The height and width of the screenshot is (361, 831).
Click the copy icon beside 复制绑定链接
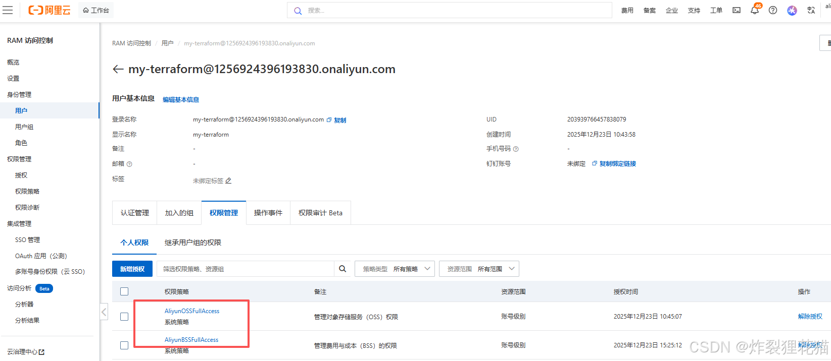595,163
